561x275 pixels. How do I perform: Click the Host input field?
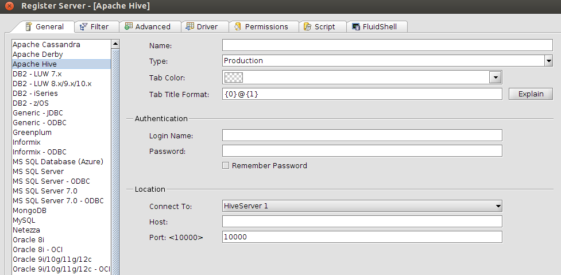[x=362, y=222]
